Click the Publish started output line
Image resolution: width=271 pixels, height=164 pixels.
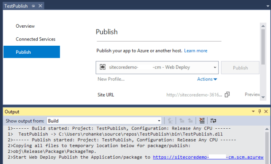[x=122, y=140]
